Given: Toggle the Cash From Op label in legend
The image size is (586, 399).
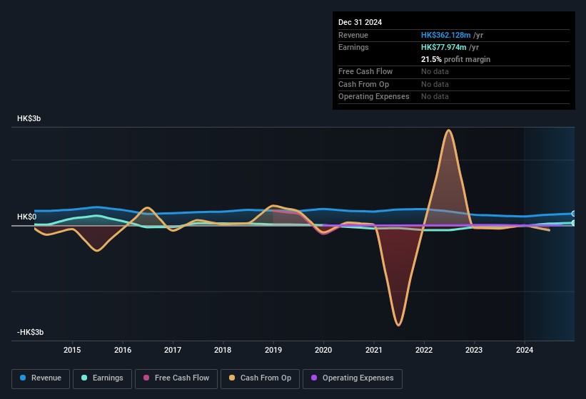Looking at the screenshot, I should (x=266, y=378).
